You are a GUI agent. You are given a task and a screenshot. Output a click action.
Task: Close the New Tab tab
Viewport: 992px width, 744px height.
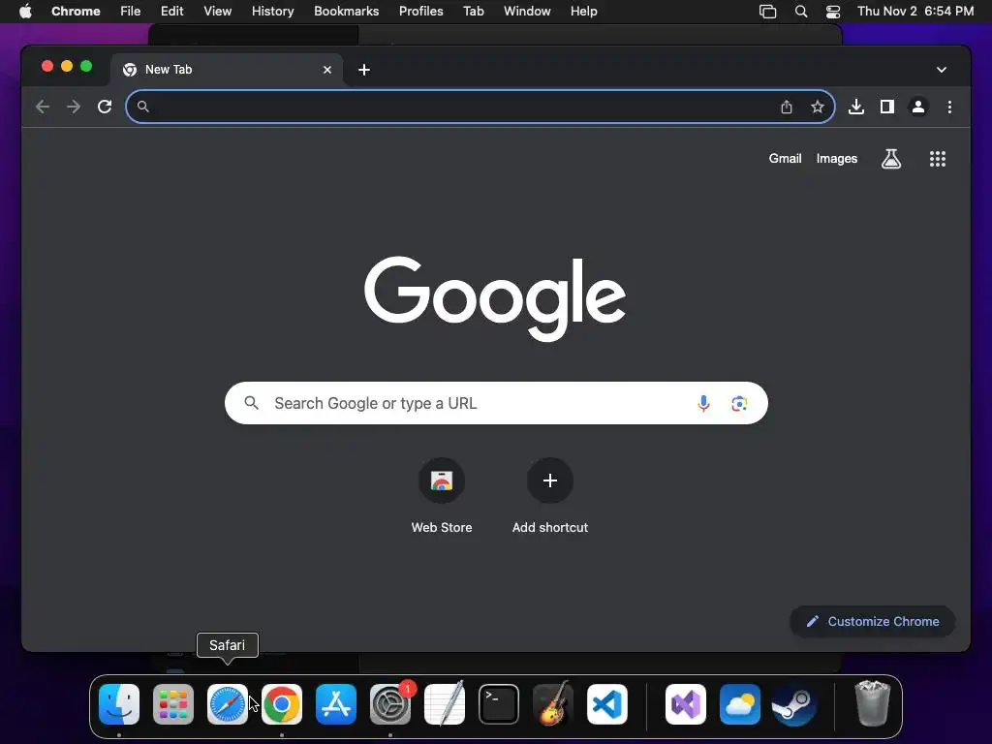click(327, 70)
